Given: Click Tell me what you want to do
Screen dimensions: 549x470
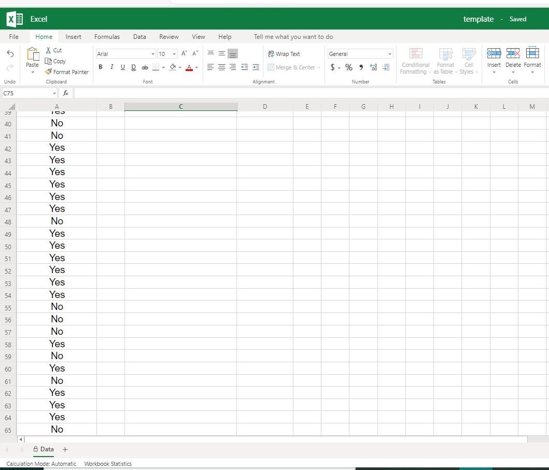Looking at the screenshot, I should coord(293,37).
